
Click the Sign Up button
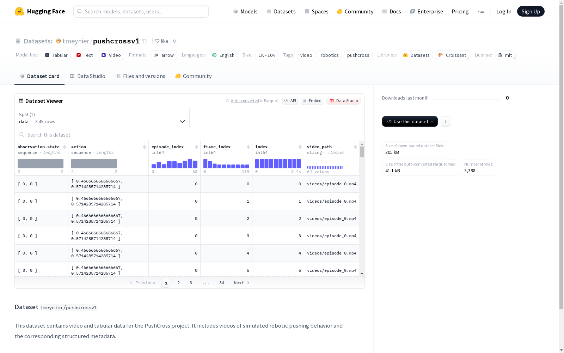point(531,11)
